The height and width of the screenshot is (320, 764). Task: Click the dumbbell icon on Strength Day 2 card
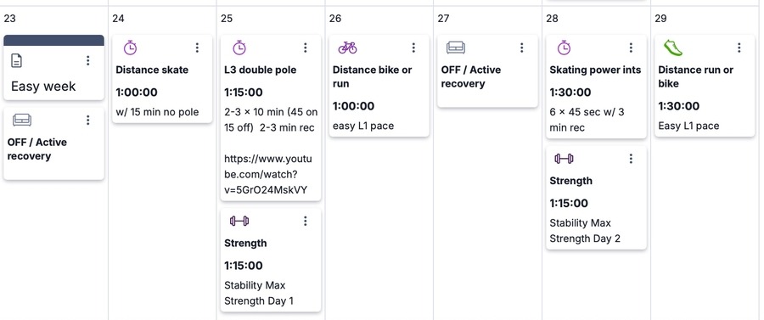tap(565, 159)
